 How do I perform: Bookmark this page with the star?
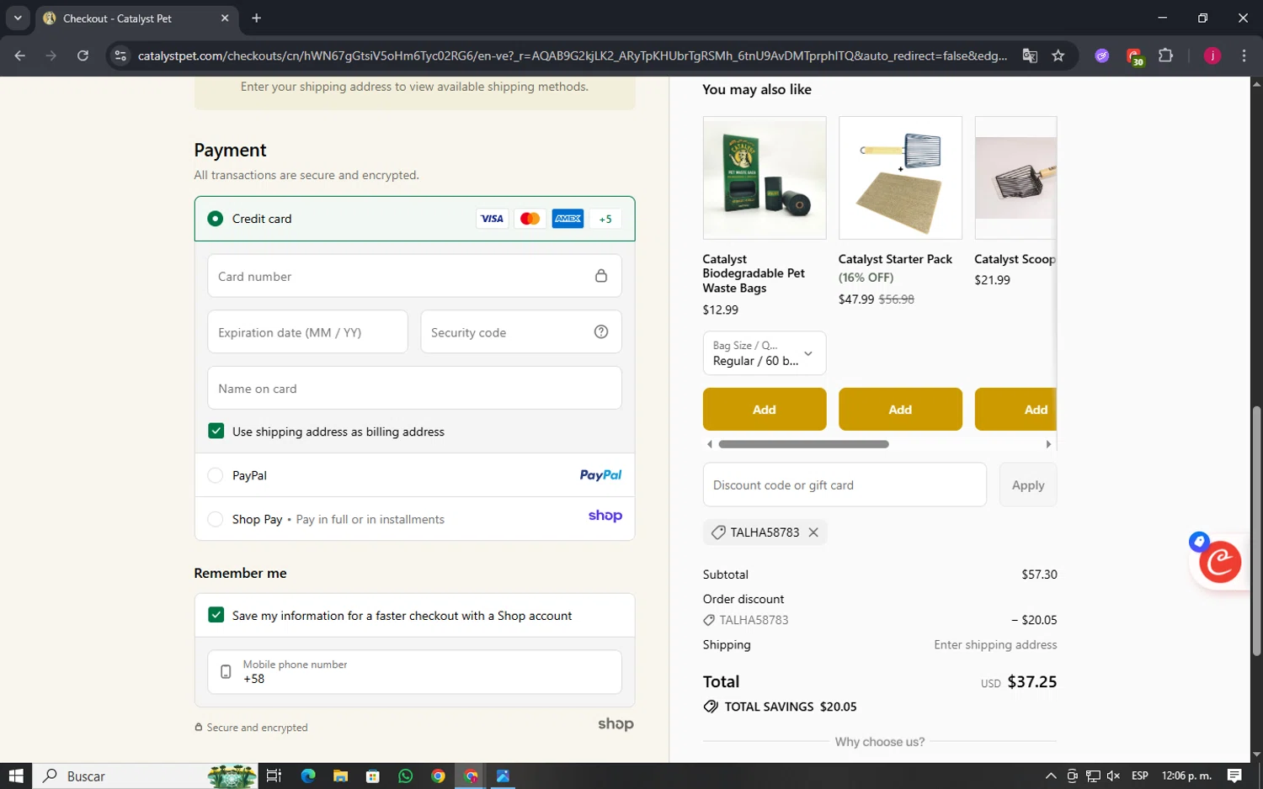1058,56
